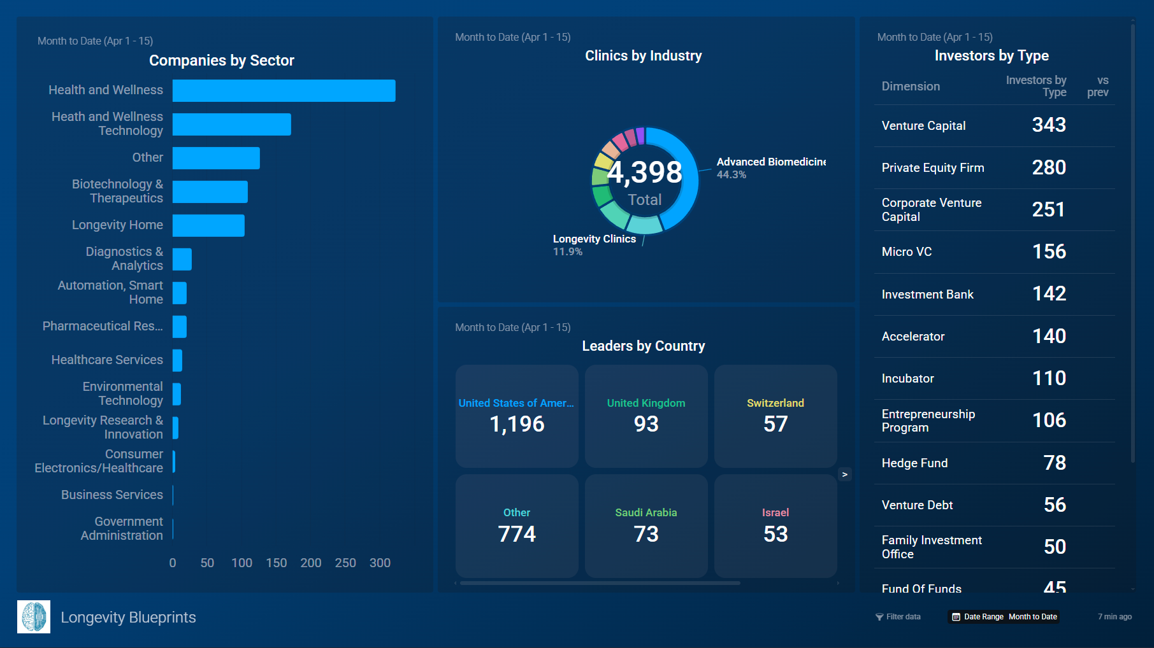Click the vs prev column header
This screenshot has height=648, width=1154.
pos(1098,87)
